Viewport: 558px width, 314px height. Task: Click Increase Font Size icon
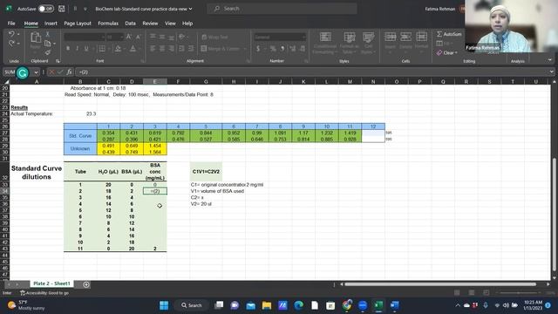[129, 37]
